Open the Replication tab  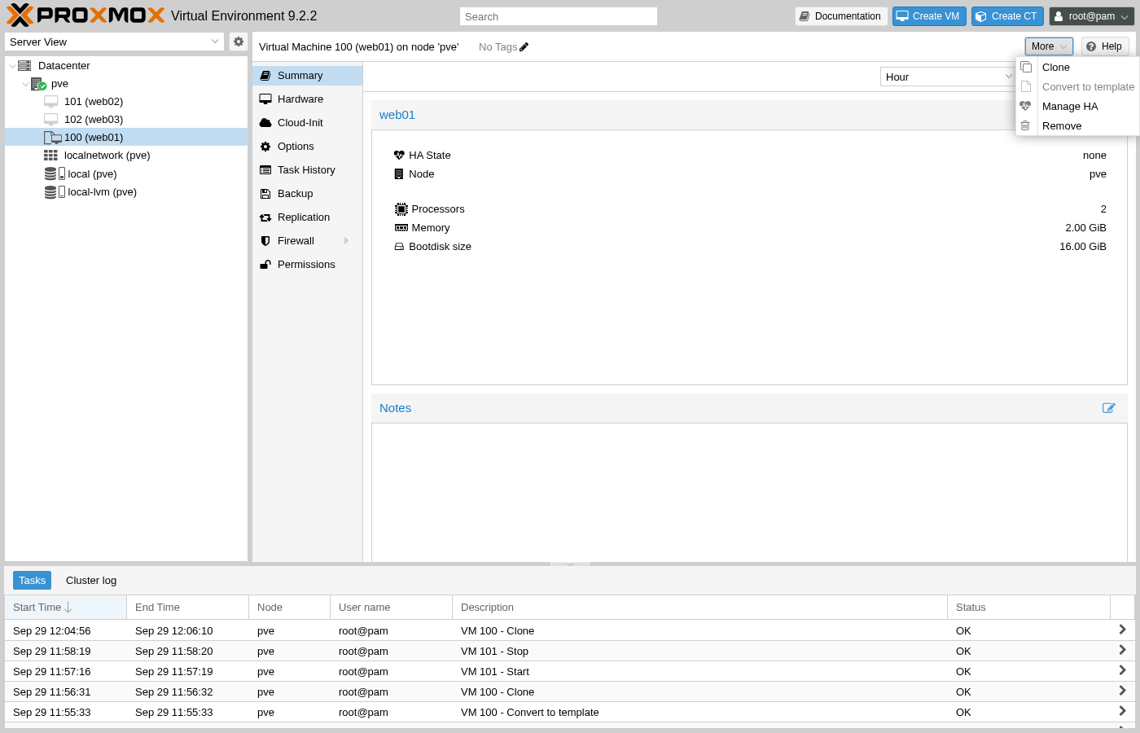click(307, 217)
